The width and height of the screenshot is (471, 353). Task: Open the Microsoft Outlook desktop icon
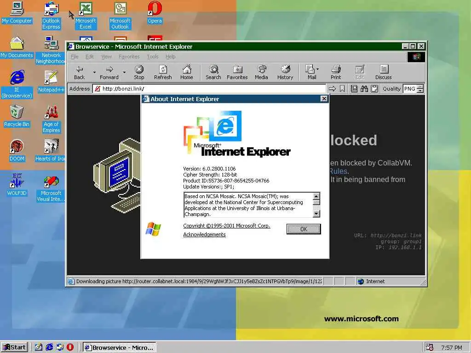pyautogui.click(x=120, y=15)
